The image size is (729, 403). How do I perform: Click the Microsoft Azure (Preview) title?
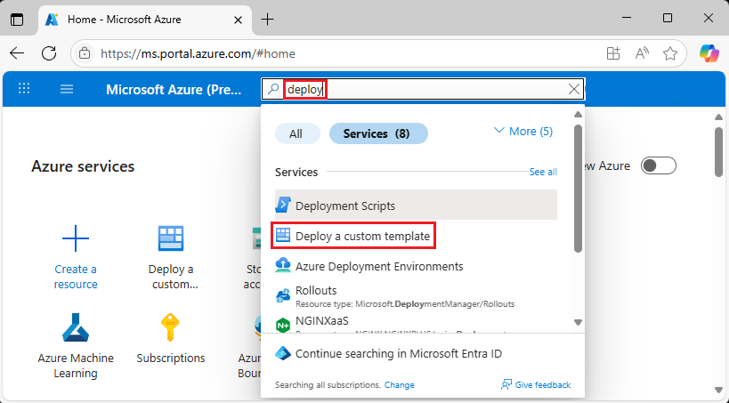[174, 89]
